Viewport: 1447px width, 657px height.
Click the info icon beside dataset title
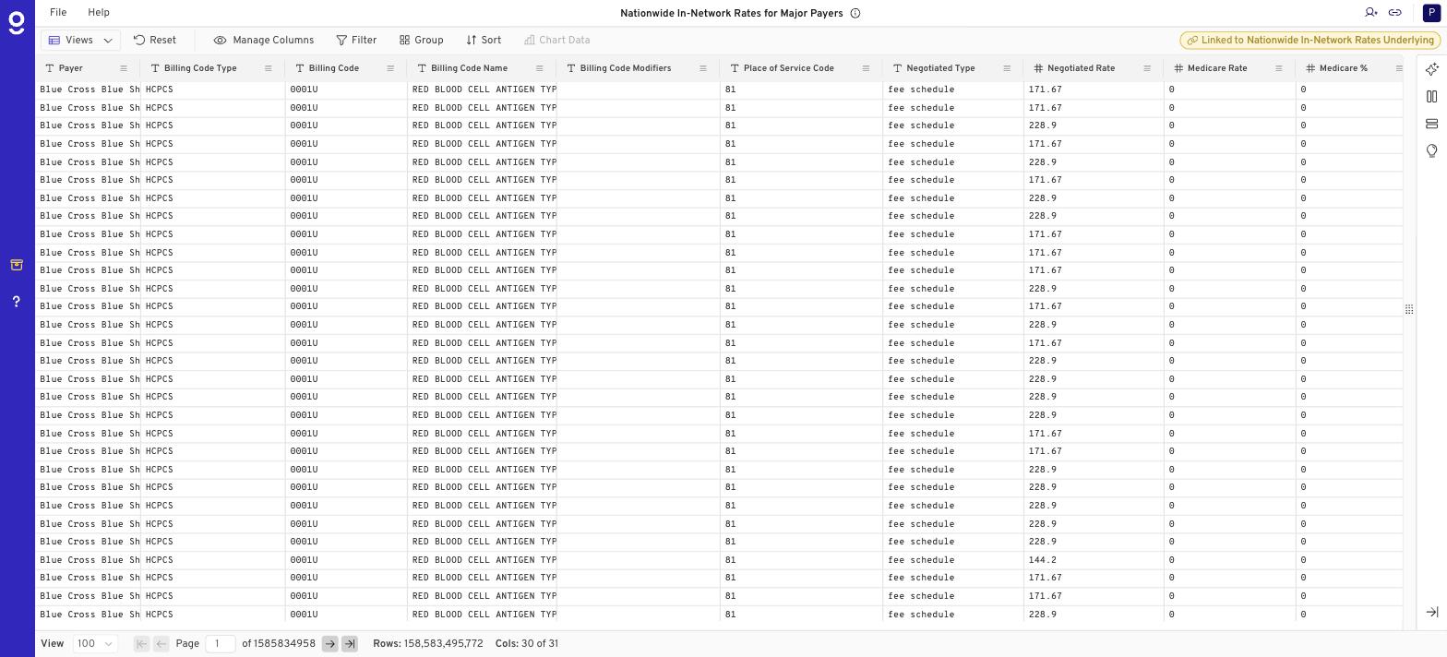[855, 13]
